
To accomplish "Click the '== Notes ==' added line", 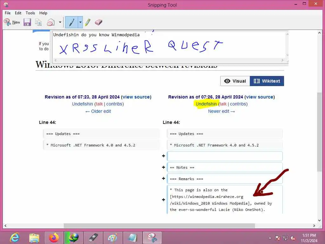I will pyautogui.click(x=225, y=167).
